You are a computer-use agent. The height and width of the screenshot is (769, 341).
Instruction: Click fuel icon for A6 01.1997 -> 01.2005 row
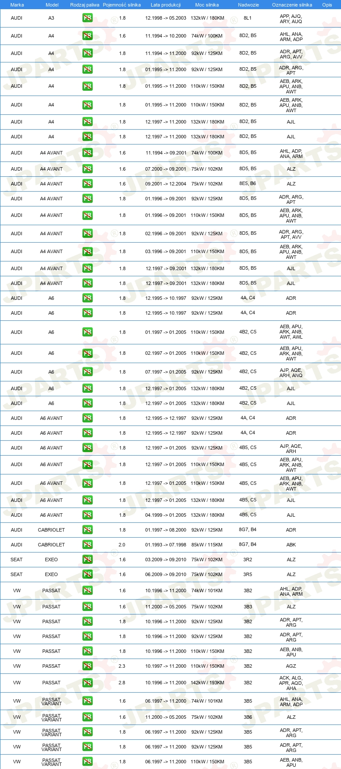click(87, 332)
